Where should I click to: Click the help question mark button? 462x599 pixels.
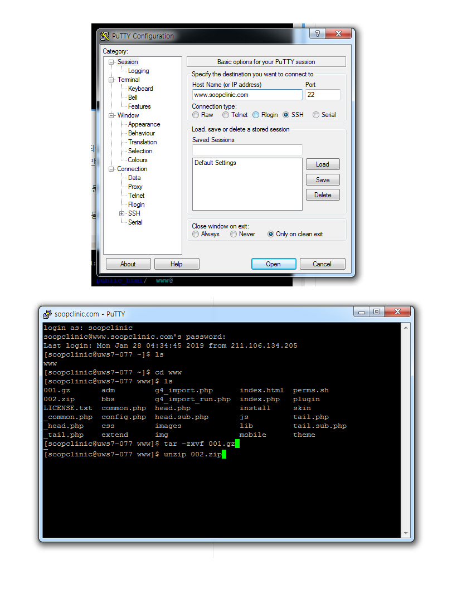[x=317, y=34]
